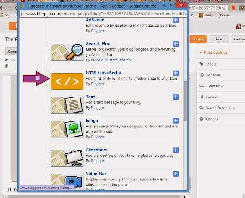
Task: Click the Compose button in post editor
Action: click(x=11, y=52)
